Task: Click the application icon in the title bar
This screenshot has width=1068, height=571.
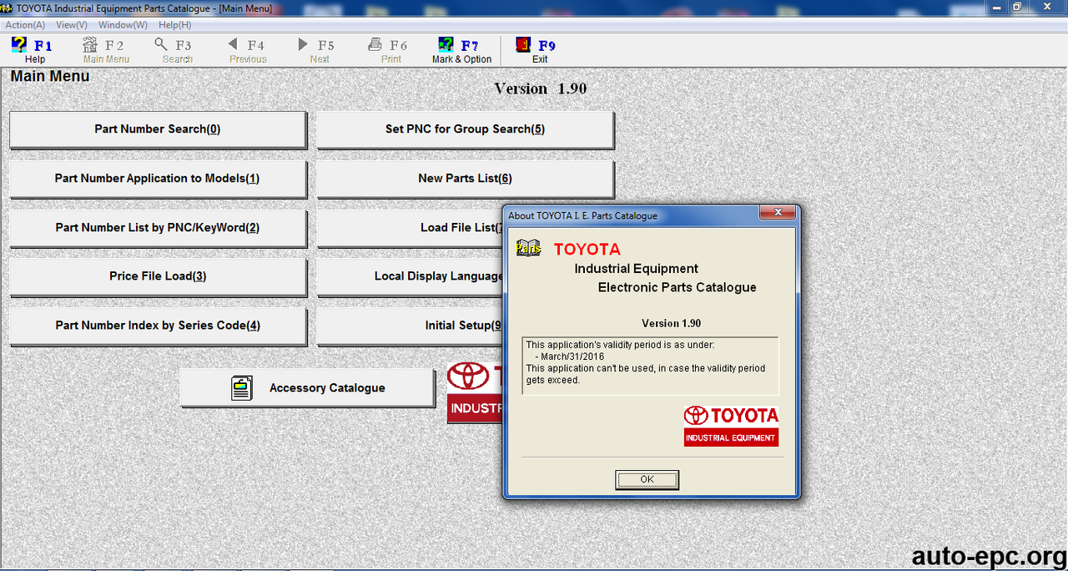Action: [x=7, y=8]
